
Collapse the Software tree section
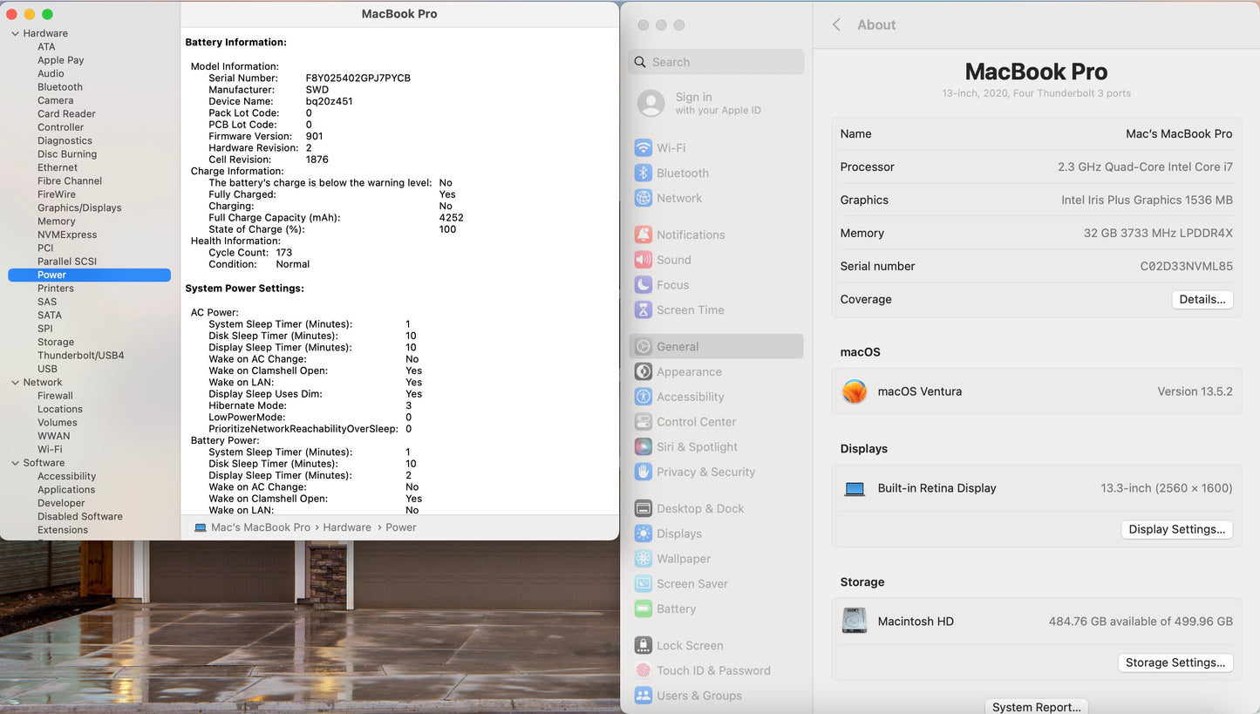15,463
